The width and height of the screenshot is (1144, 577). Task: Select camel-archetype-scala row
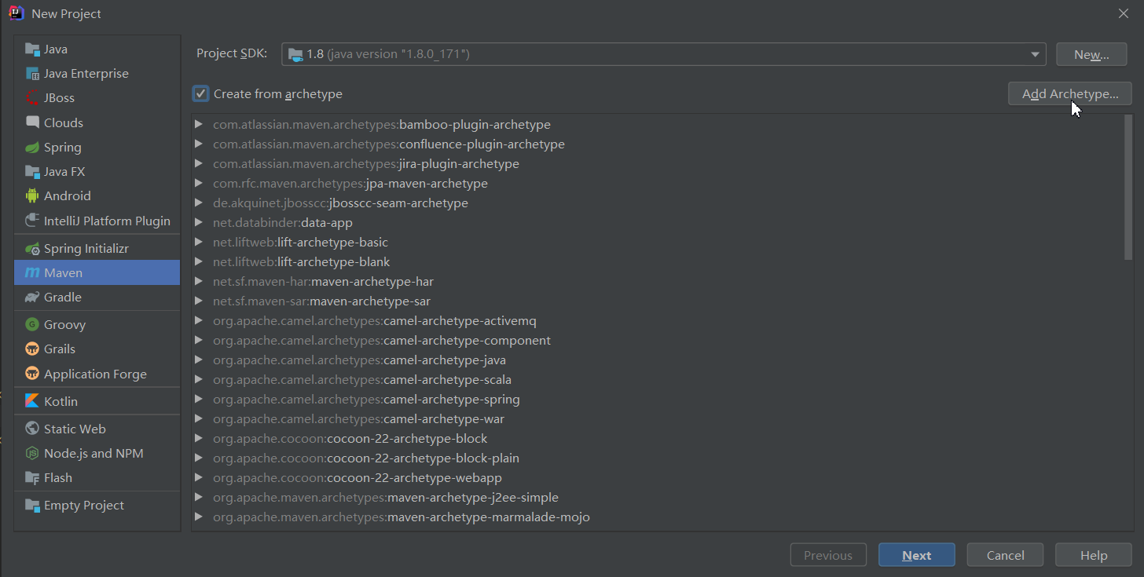coord(658,379)
